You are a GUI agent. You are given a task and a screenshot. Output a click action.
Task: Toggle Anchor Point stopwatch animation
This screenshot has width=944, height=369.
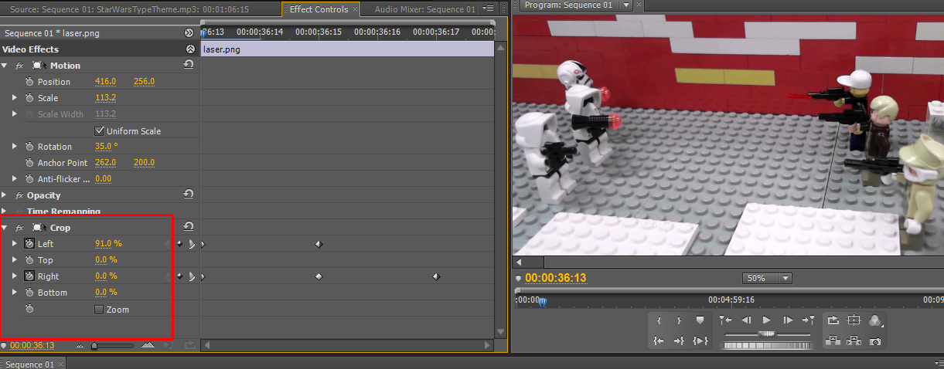29,163
